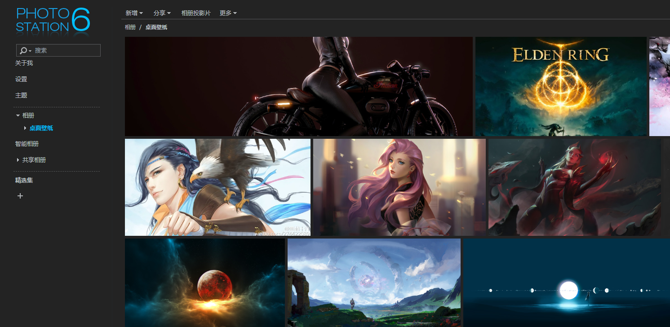This screenshot has height=327, width=670.
Task: Collapse the 相册 tree arrow
Action: click(18, 115)
